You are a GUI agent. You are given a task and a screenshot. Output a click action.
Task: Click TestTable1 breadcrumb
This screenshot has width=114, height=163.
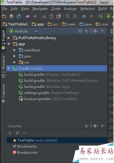(15, 24)
